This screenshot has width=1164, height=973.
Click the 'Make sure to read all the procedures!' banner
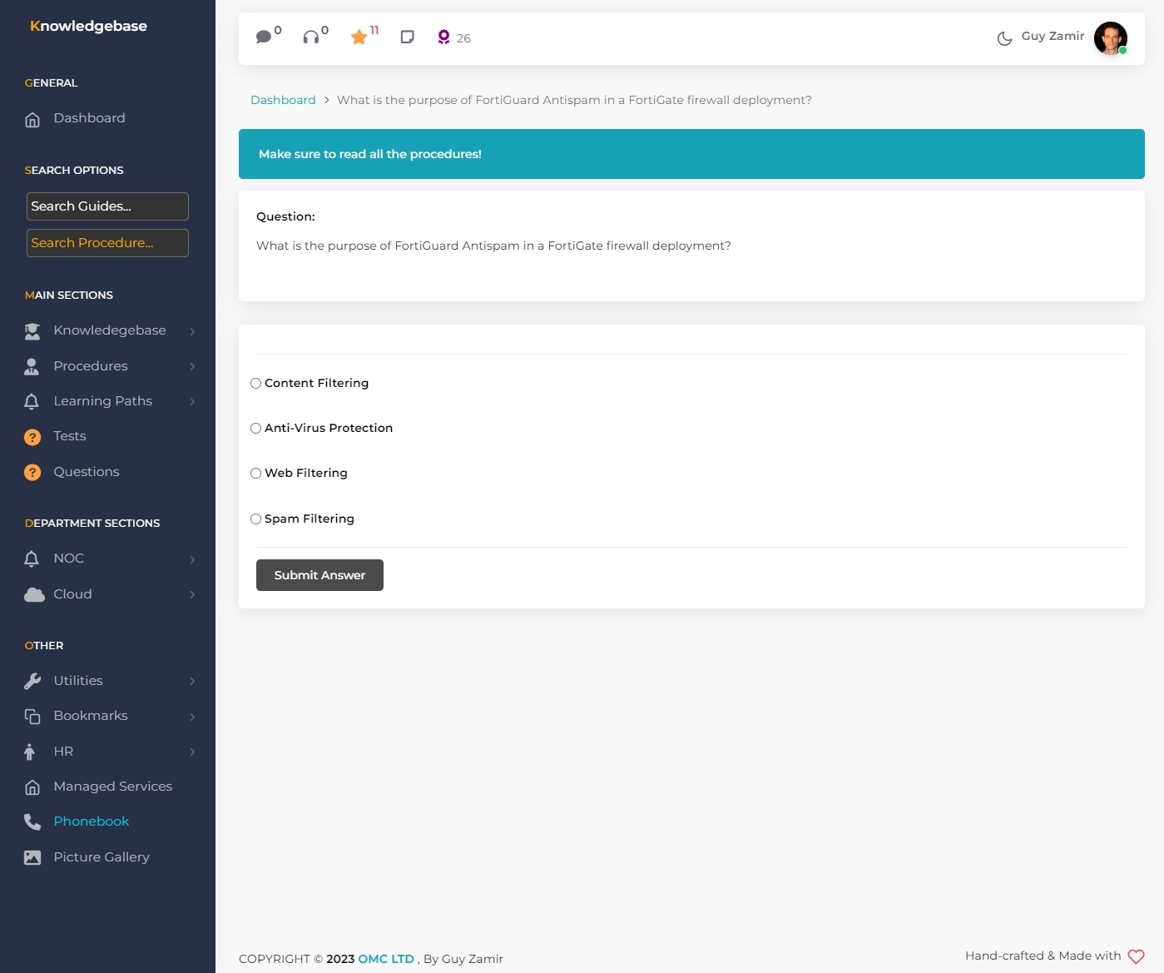[691, 154]
